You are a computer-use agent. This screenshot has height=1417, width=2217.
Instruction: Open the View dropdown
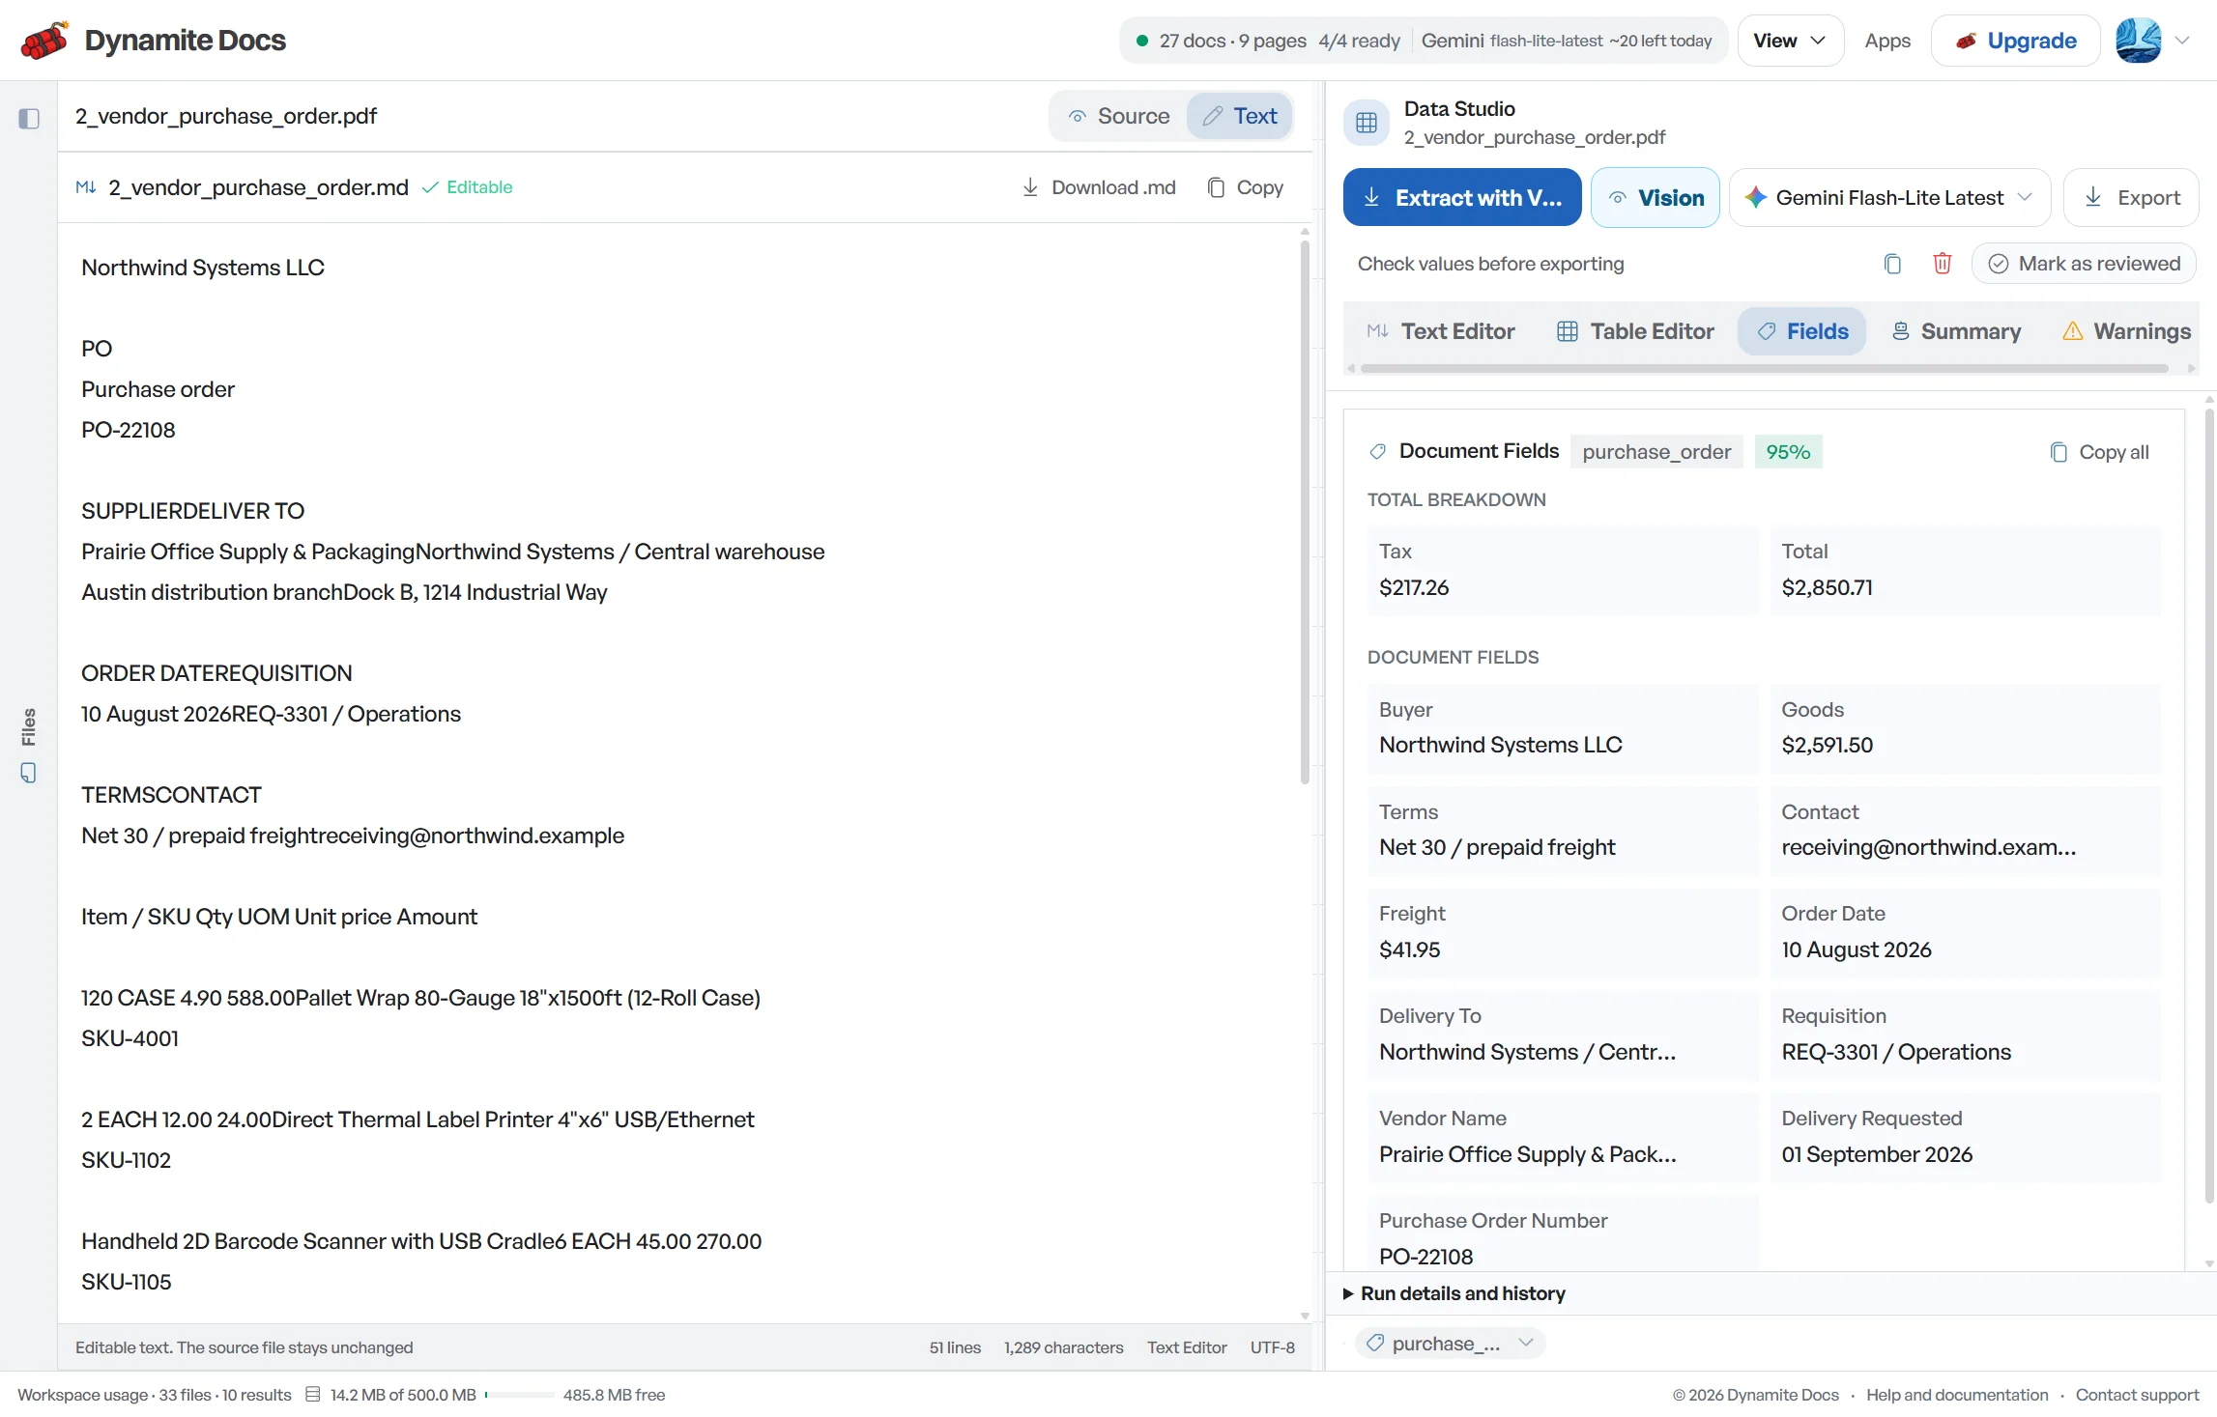[1791, 41]
